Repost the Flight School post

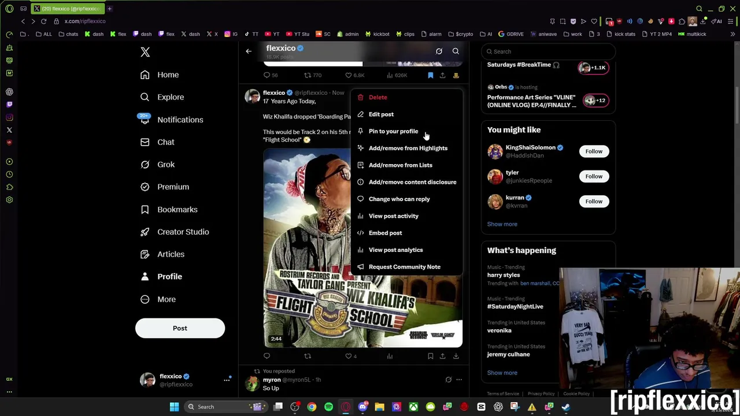click(x=308, y=356)
